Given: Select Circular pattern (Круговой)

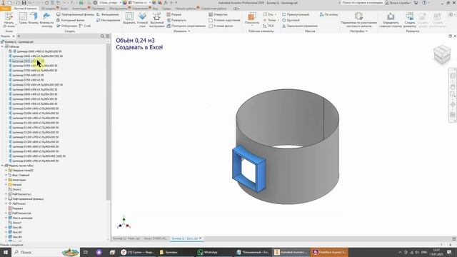Looking at the screenshot, I should (x=291, y=20).
